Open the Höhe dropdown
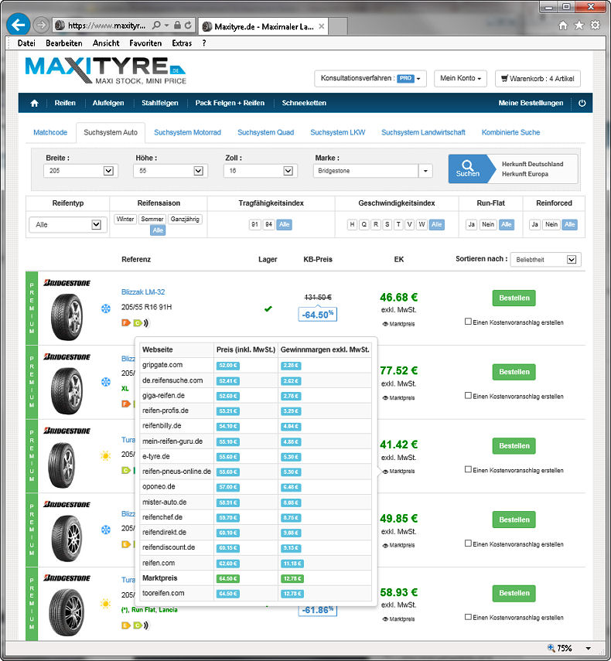 click(x=170, y=171)
